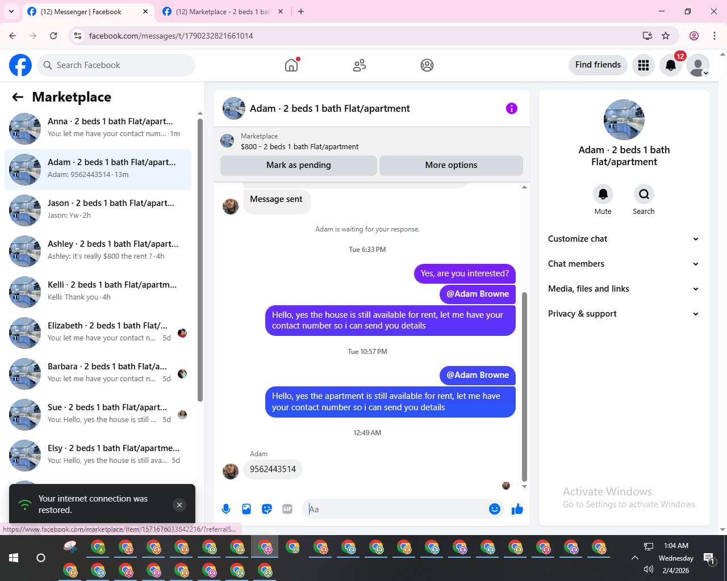Search in conversation using magnifier icon

[x=644, y=194]
